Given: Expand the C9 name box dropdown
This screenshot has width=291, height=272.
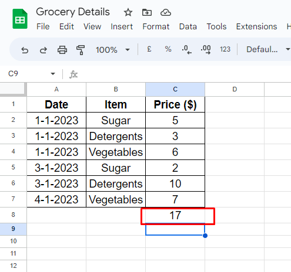Looking at the screenshot, I should pos(53,74).
